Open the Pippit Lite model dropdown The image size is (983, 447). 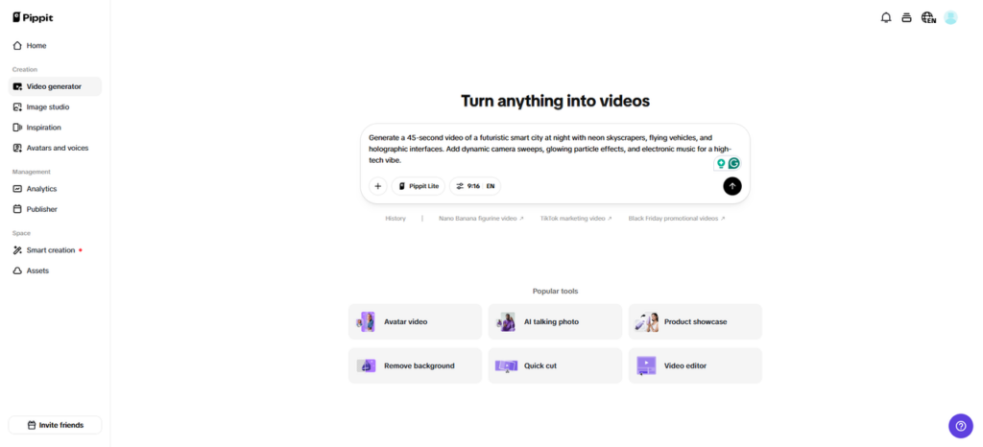tap(418, 186)
